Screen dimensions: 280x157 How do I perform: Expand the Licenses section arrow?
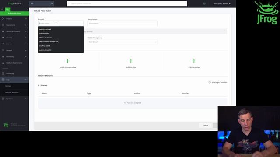[26, 44]
